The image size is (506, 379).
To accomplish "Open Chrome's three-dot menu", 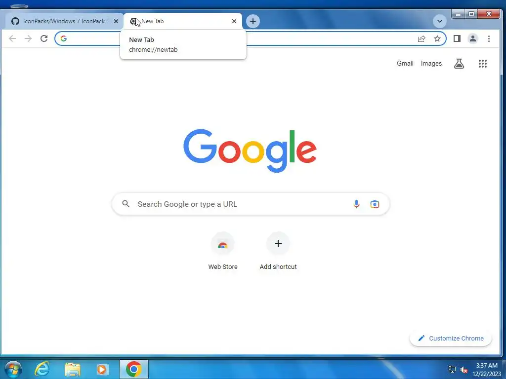I will [x=489, y=38].
